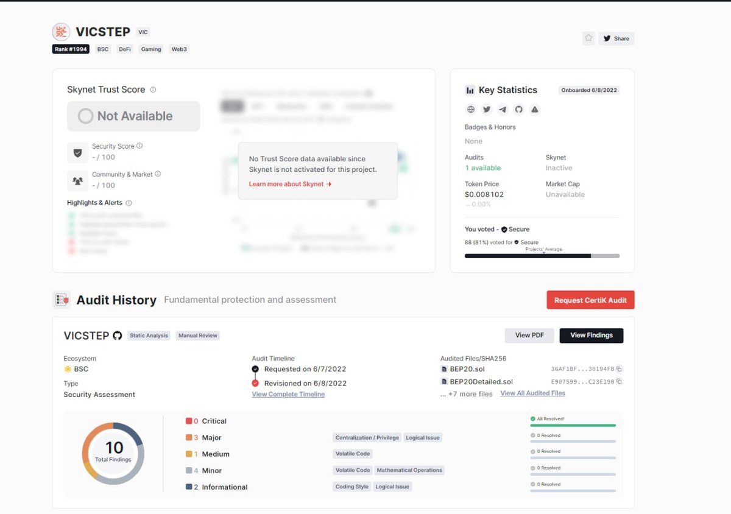
Task: Open the project's Telegram icon
Action: coord(503,110)
